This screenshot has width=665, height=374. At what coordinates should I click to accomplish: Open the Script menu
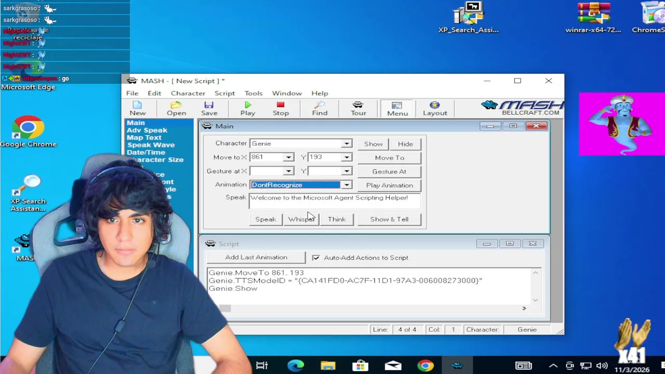pyautogui.click(x=224, y=93)
